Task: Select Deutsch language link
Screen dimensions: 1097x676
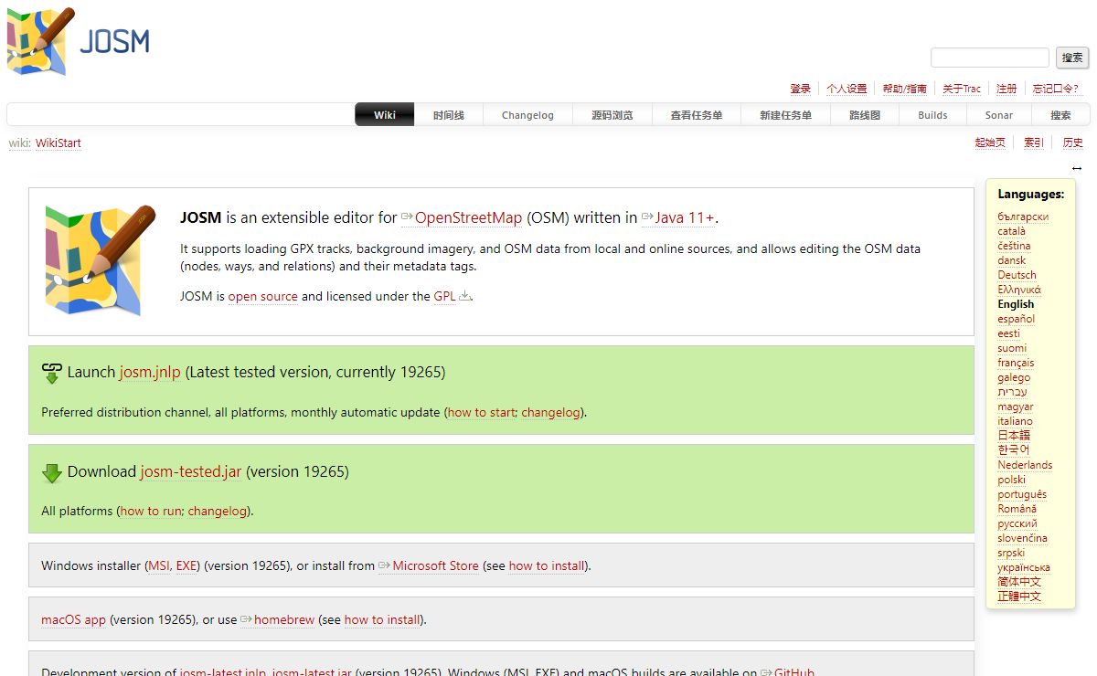Action: point(1017,275)
